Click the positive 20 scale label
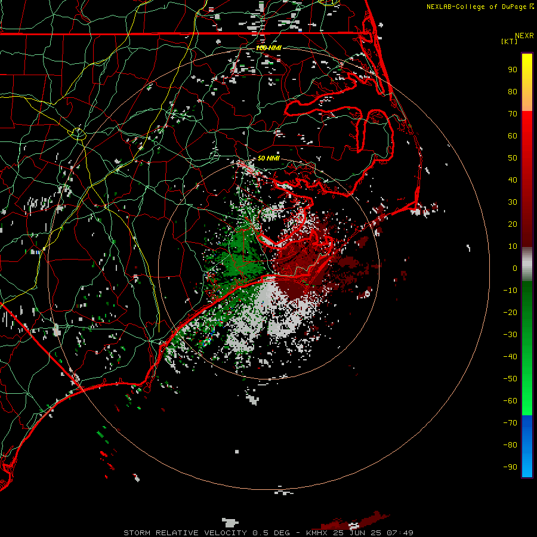 [513, 224]
